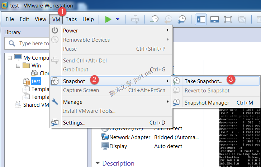Enter full screen mode from toolbar

pos(228,19)
